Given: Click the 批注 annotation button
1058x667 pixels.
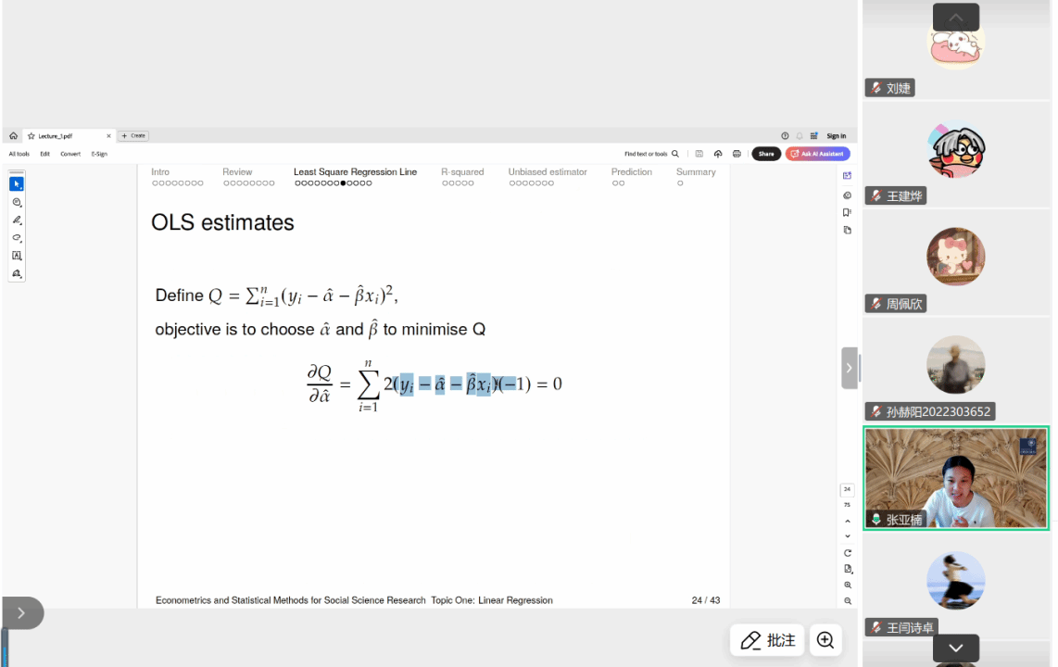Looking at the screenshot, I should [x=767, y=640].
